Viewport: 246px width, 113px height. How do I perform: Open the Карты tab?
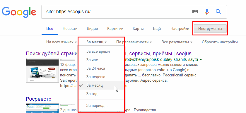138,29
